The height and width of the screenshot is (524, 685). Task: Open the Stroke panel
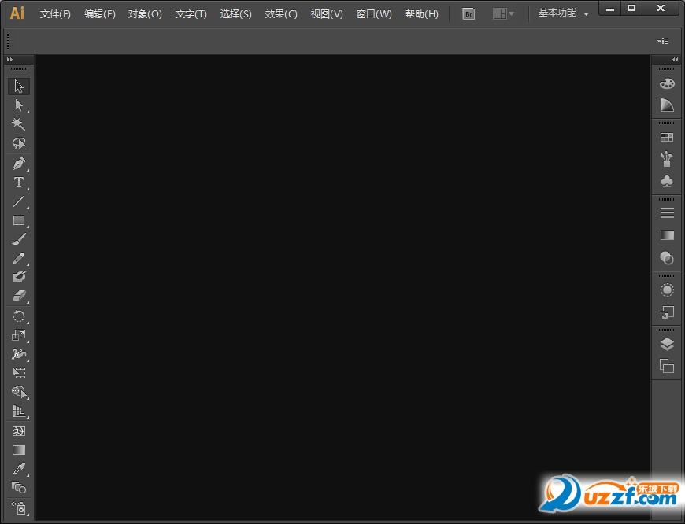coord(667,213)
